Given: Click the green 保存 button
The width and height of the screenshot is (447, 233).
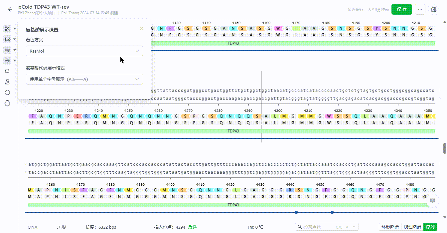Looking at the screenshot, I should click(x=402, y=10).
